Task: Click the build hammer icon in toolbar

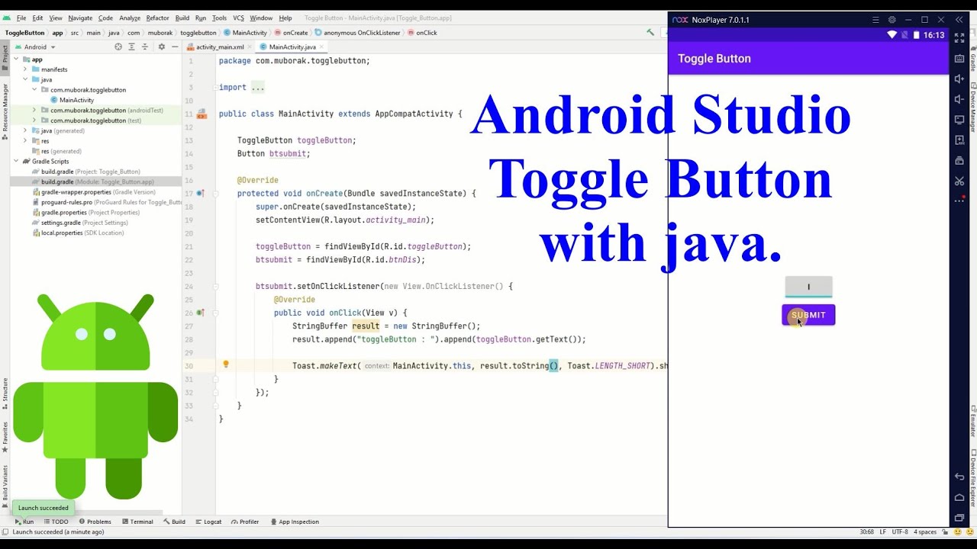Action: [650, 33]
